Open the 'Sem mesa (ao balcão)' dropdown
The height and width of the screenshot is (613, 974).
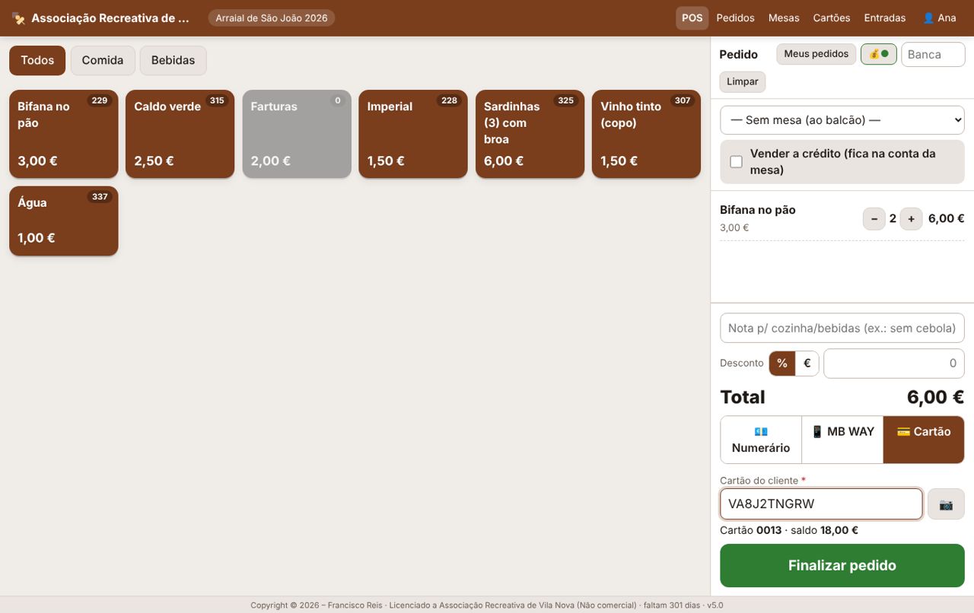click(842, 120)
